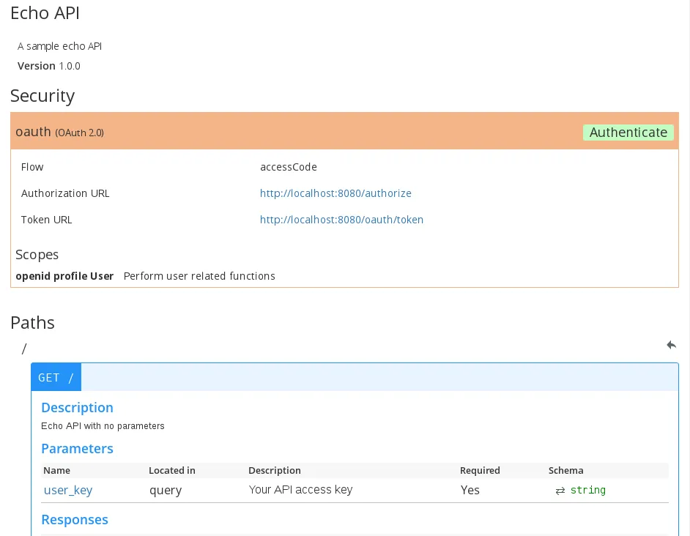Viewport: 690px width, 536px height.
Task: Click the Flow label
Action: (32, 167)
